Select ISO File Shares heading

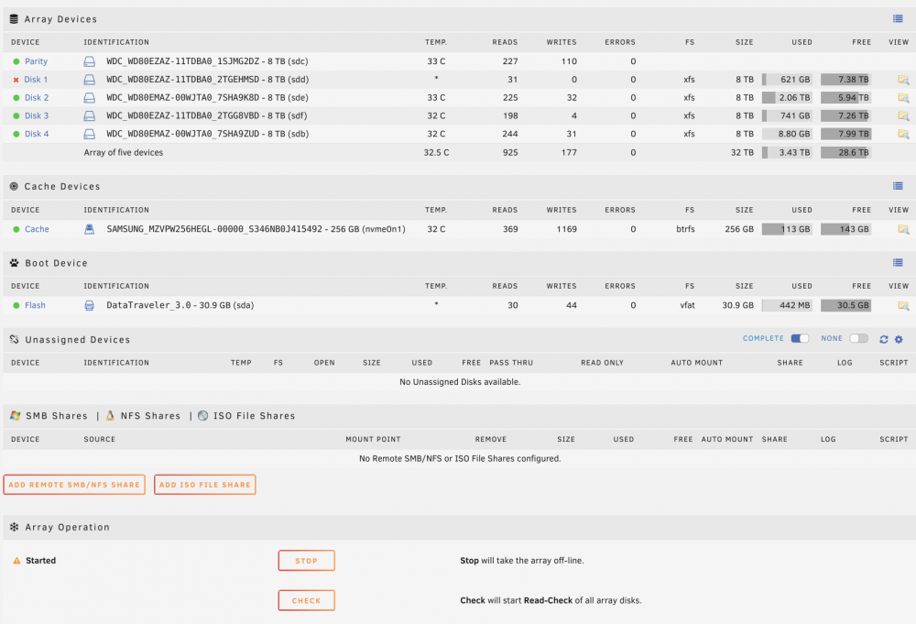coord(254,415)
